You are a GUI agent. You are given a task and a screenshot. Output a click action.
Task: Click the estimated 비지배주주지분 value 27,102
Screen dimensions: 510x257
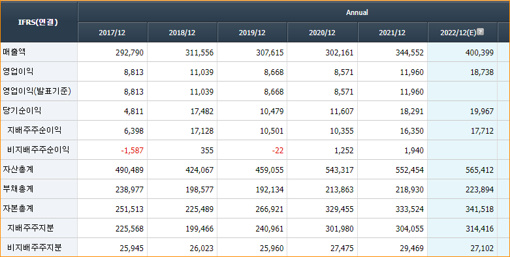pos(482,249)
